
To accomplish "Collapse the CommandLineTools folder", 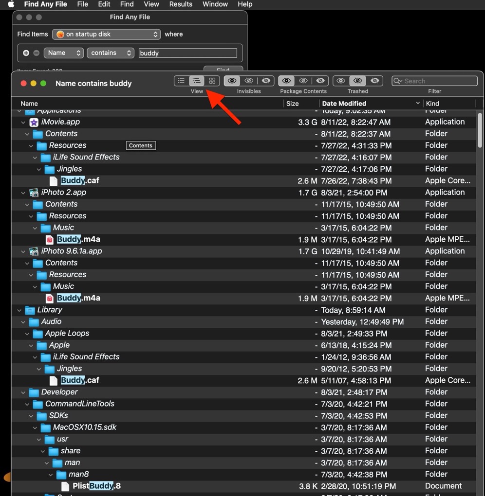I will pos(27,404).
